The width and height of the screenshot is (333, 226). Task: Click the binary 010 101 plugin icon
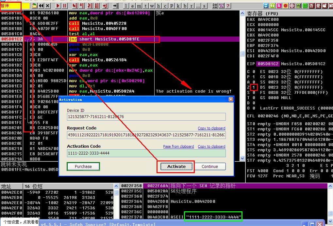298,6
